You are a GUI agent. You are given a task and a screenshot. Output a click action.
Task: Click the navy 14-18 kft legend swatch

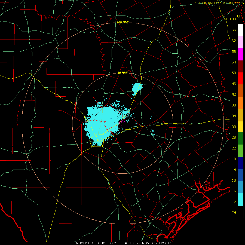240,163
